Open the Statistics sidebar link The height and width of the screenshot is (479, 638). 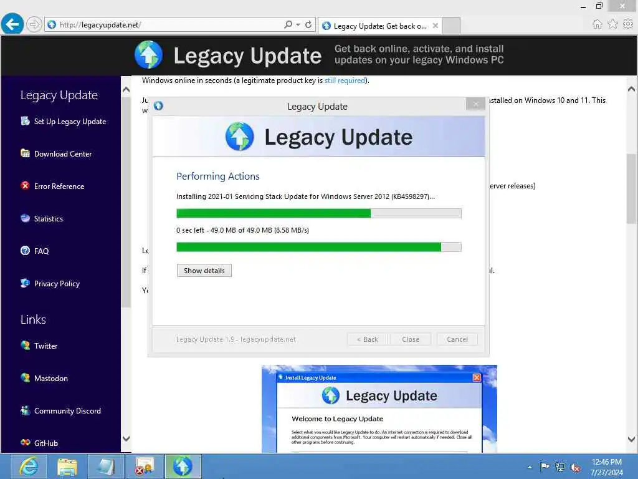point(49,219)
